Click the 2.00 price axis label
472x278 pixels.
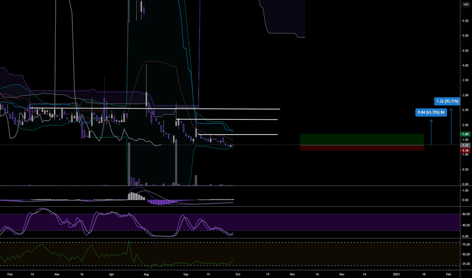click(465, 125)
